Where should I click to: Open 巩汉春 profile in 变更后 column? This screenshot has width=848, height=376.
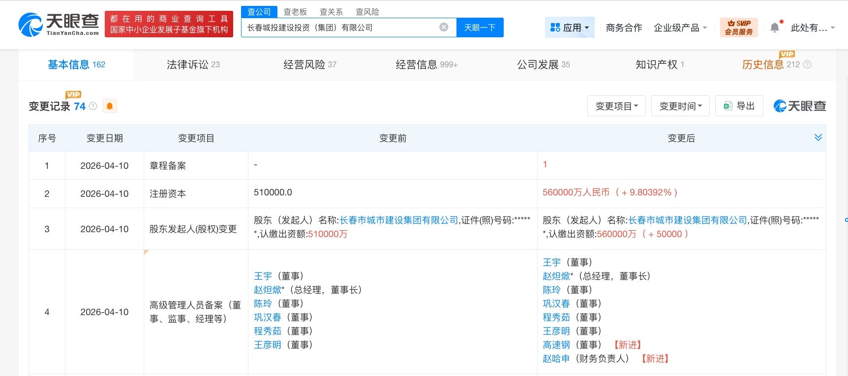tap(556, 303)
